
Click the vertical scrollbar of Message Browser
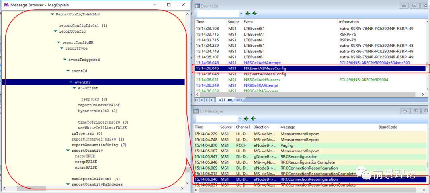click(187, 98)
